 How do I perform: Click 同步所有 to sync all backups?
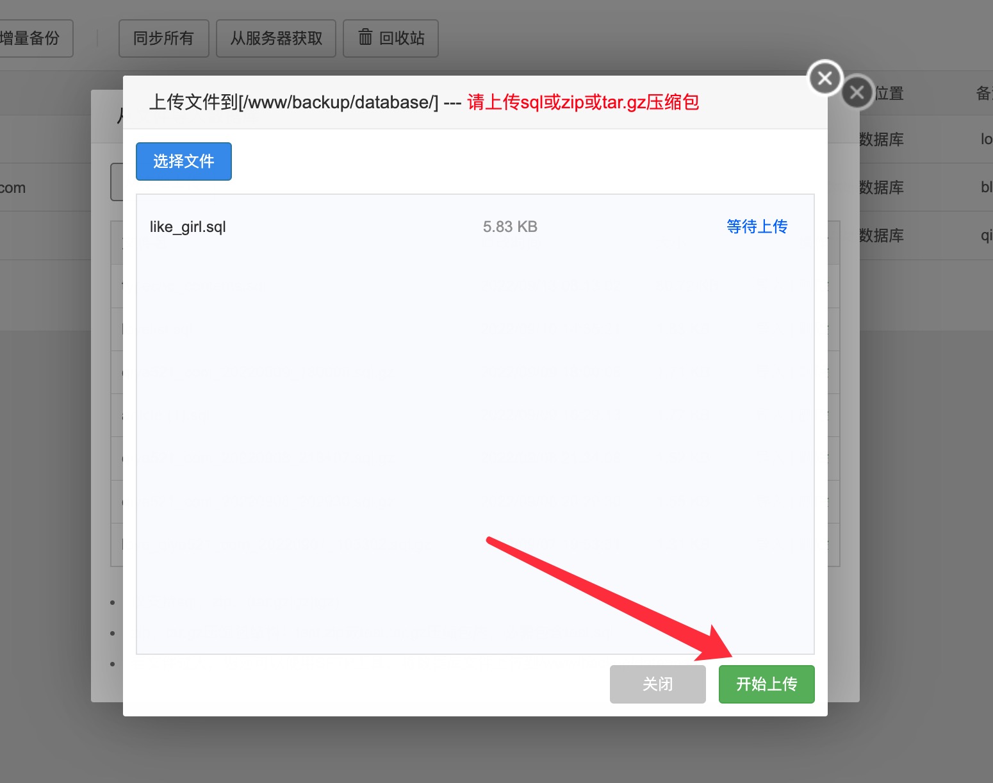(x=163, y=38)
